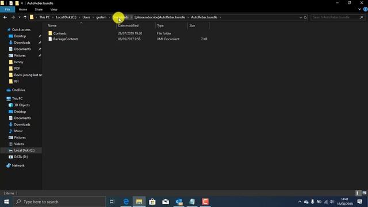This screenshot has height=207, width=368.
Task: Open pinned Downloads under Quick access
Action: click(x=22, y=43)
